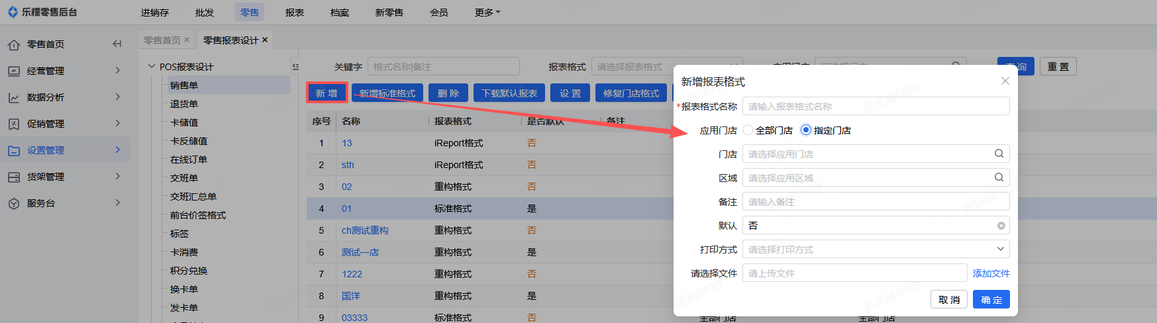Close the 零售报表设计 tab
Viewport: 1157px width, 323px height.
265,40
